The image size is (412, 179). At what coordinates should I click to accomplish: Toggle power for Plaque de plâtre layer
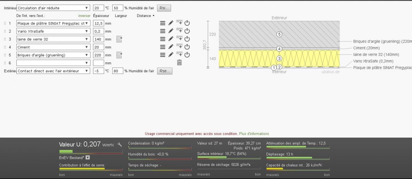point(187,23)
